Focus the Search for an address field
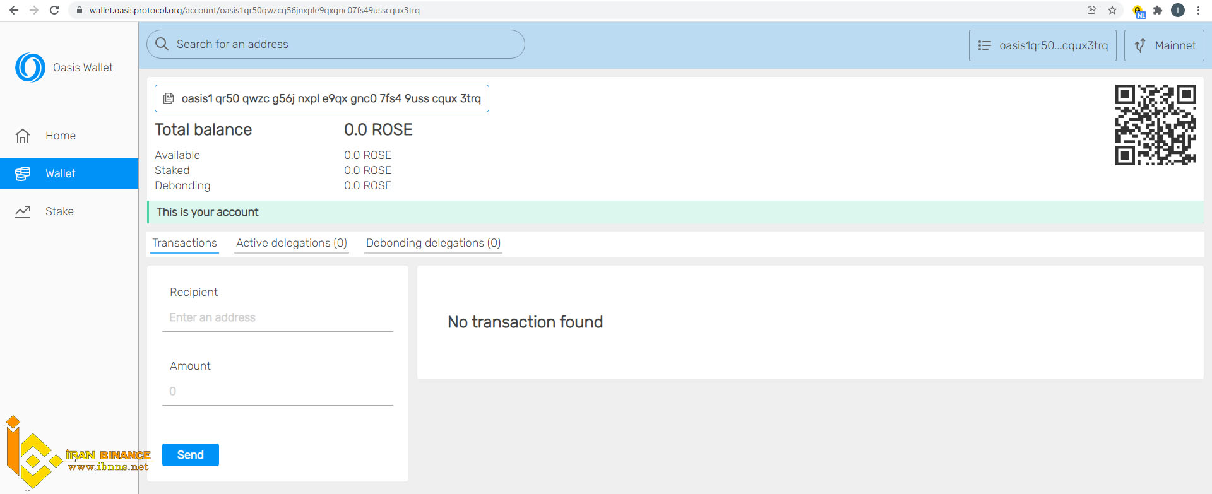 tap(336, 44)
